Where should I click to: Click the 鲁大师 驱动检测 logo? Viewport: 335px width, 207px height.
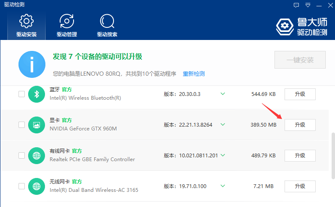coord(301,27)
